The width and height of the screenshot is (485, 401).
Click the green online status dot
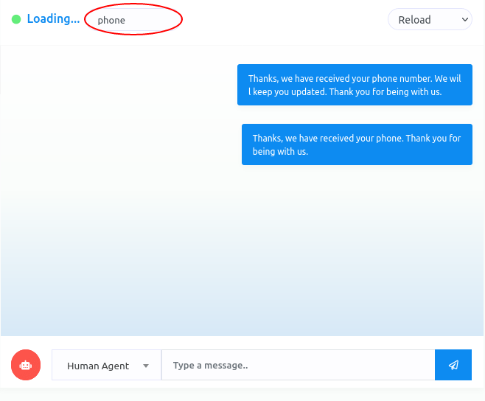pos(16,20)
